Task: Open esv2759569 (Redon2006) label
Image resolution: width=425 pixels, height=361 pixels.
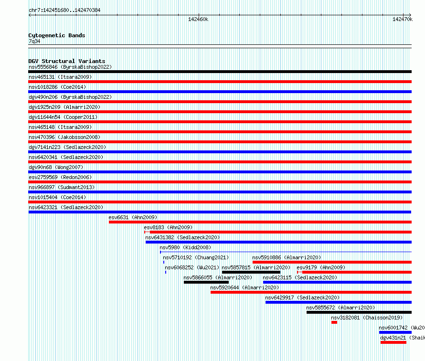Action: (x=60, y=177)
